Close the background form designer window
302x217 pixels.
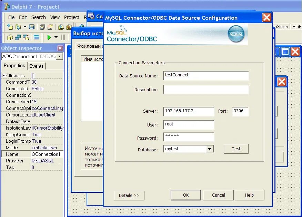(x=295, y=52)
